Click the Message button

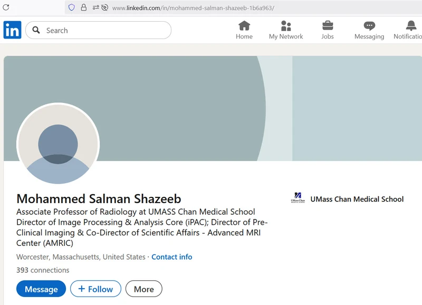pyautogui.click(x=41, y=289)
